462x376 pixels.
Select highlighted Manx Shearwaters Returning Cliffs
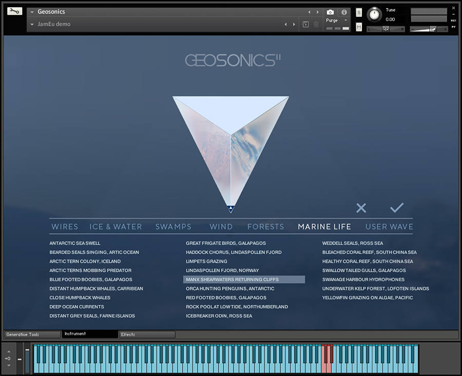coord(244,280)
